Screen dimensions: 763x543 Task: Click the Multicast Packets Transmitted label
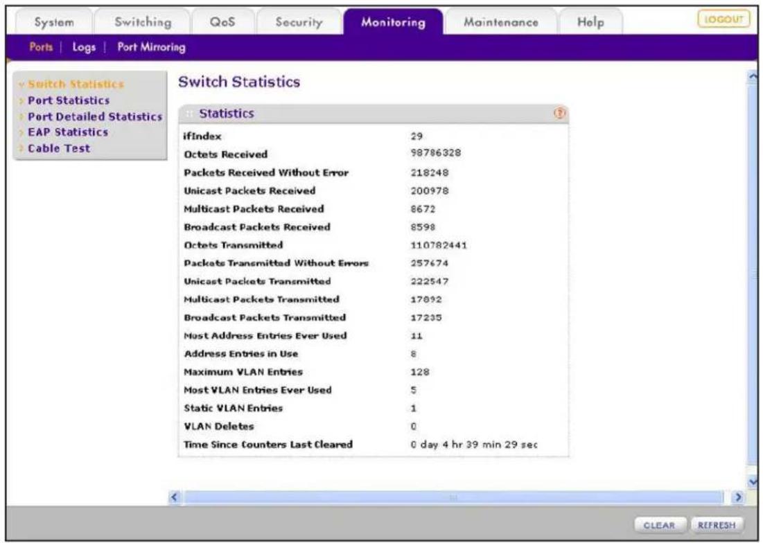click(261, 299)
